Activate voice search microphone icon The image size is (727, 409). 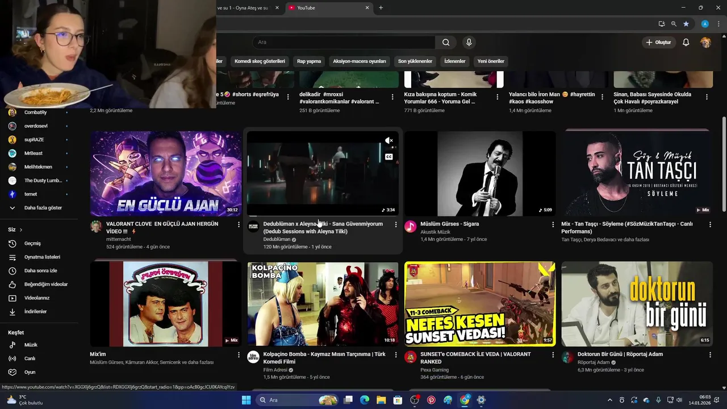point(469,42)
